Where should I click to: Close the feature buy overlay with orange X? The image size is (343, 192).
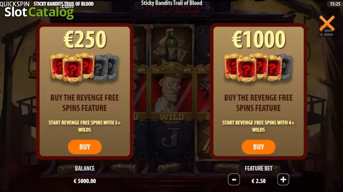click(327, 23)
